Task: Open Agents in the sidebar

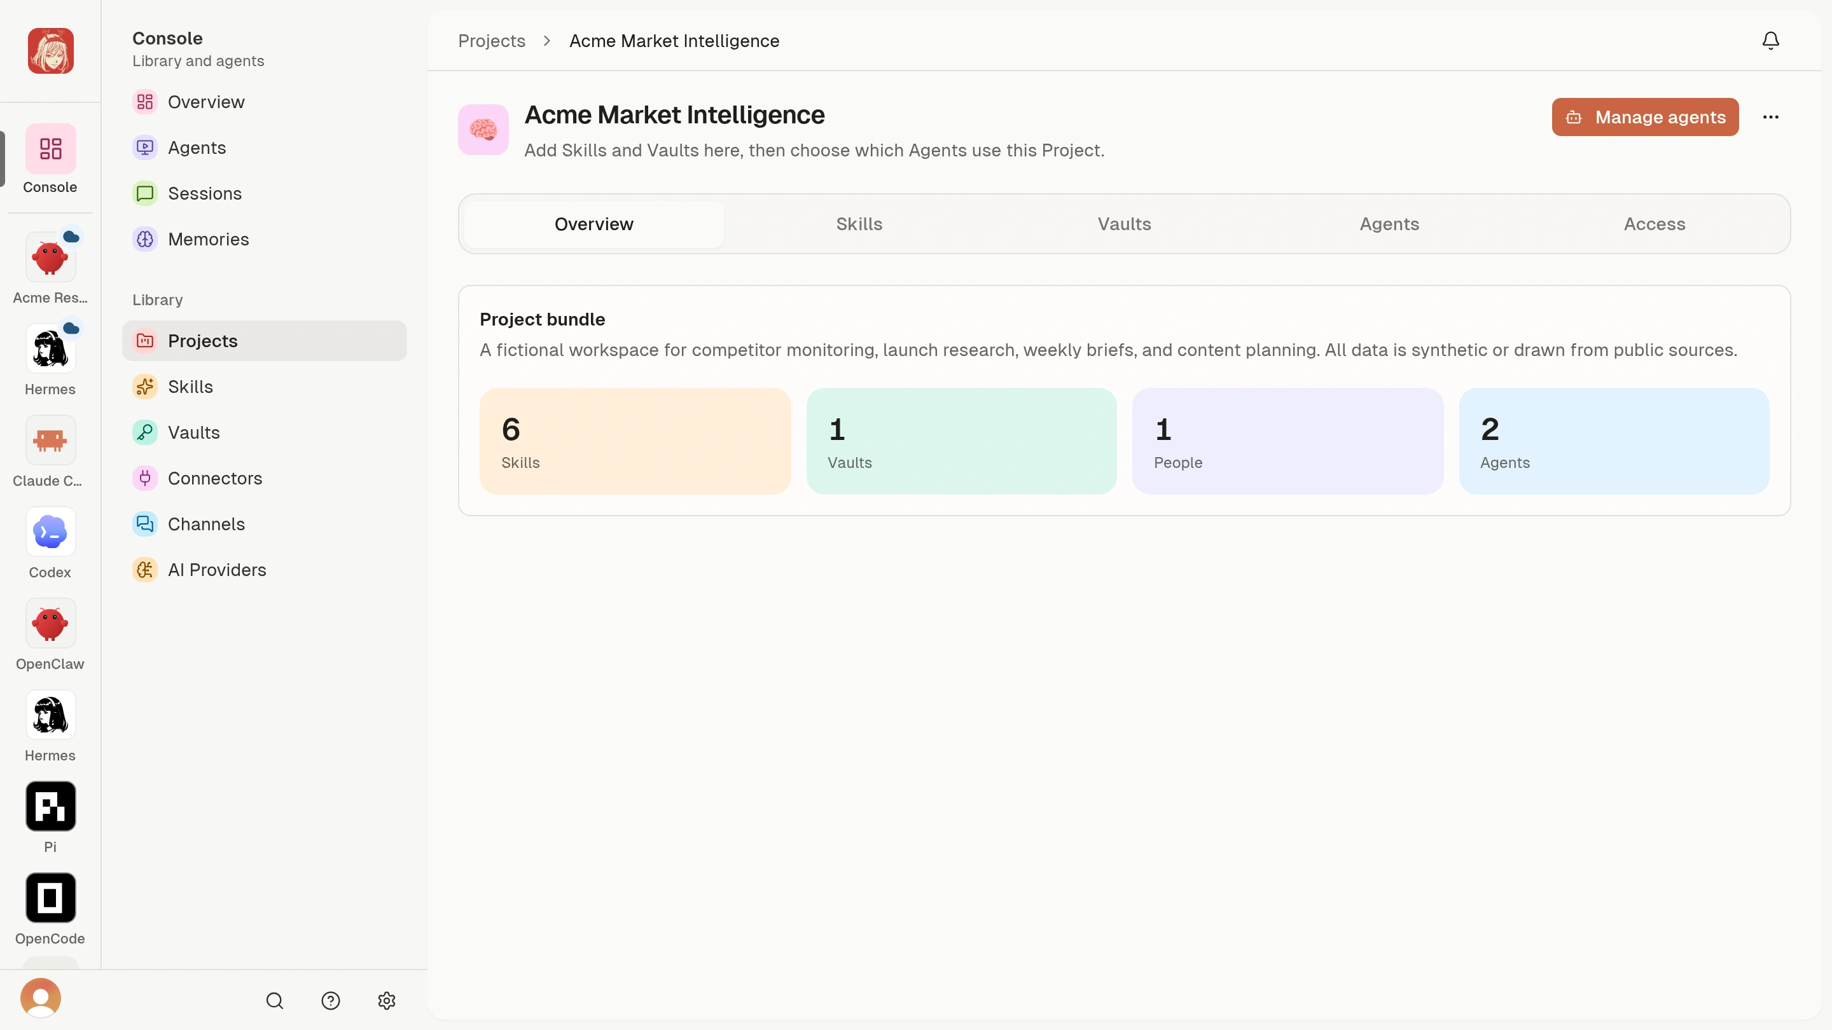Action: [265, 148]
